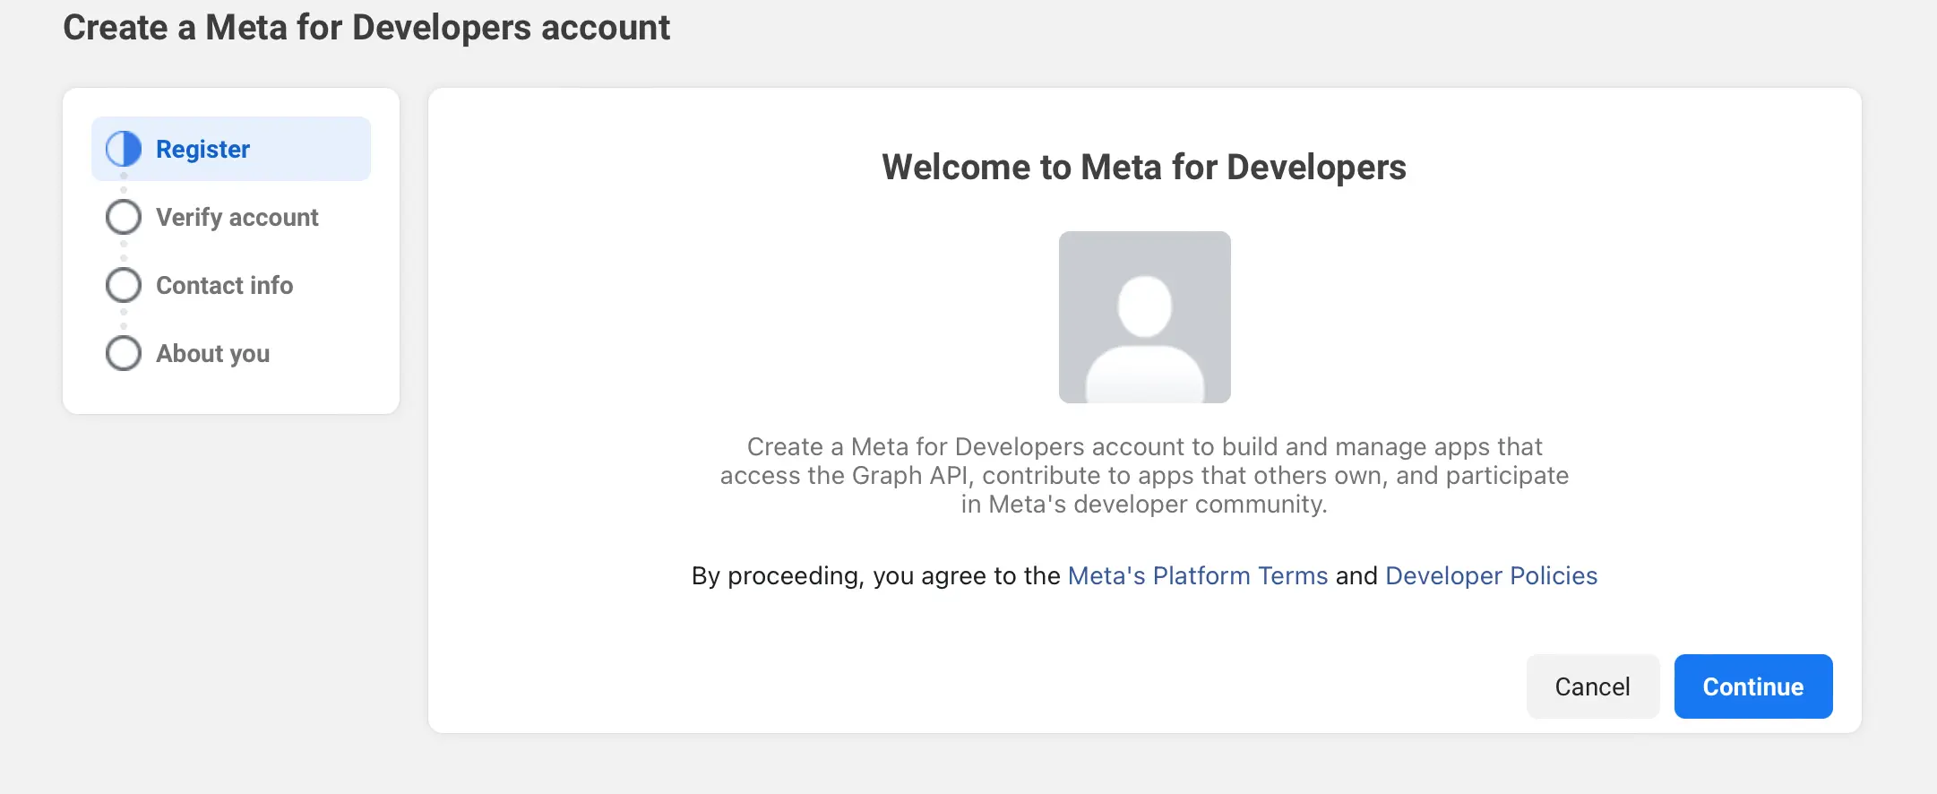The image size is (1937, 794).
Task: Click the default profile avatar image
Action: click(x=1144, y=317)
